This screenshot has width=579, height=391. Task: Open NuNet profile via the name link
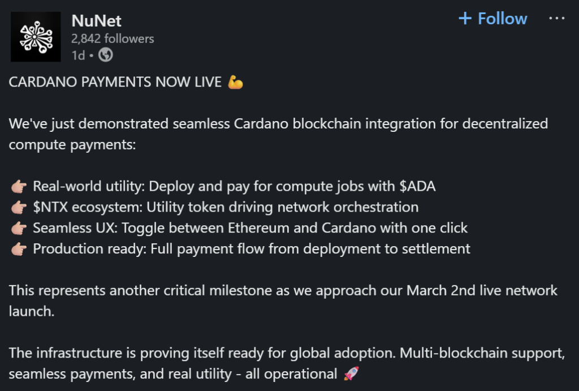pos(97,21)
